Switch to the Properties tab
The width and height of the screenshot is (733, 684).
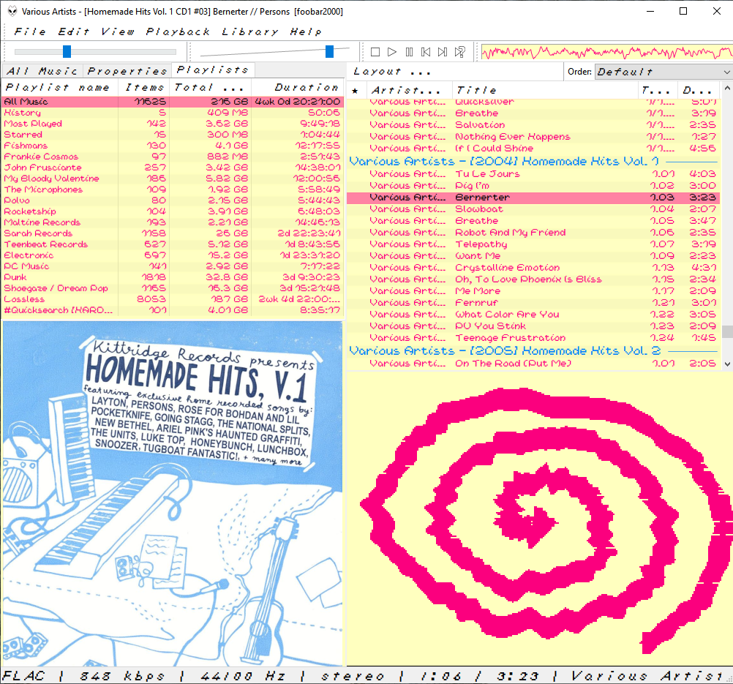coord(127,70)
